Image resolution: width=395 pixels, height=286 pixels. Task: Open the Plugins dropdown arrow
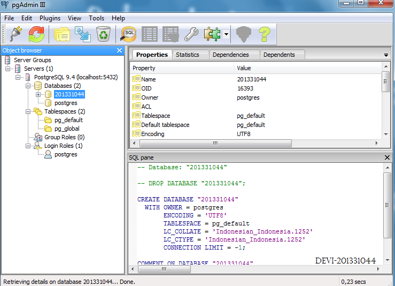tap(227, 34)
